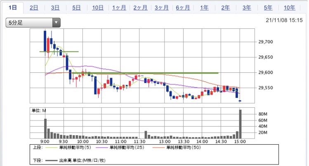Click the 40M volume axis label

pyautogui.click(x=263, y=127)
